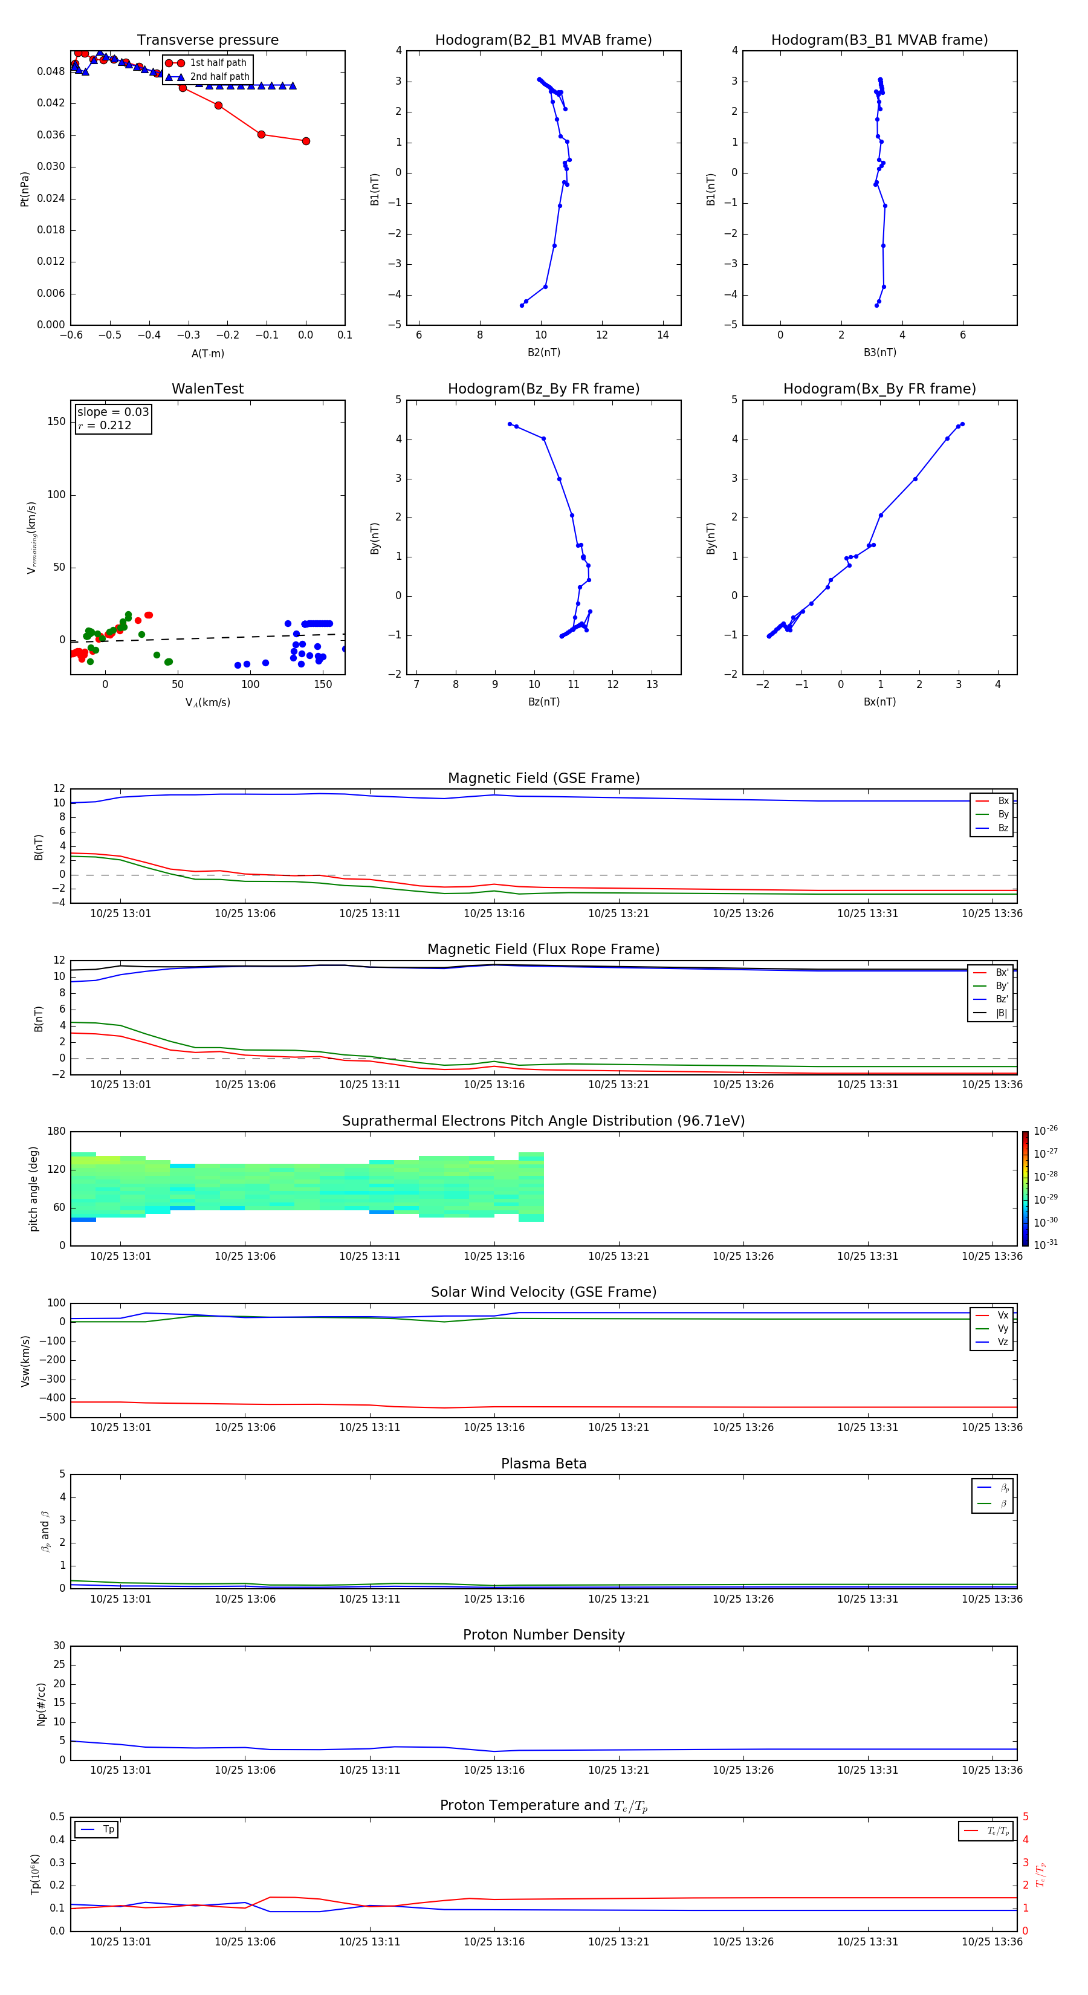
Task: Click the "Pt(nPa)" y-axis label
Action: coord(24,189)
